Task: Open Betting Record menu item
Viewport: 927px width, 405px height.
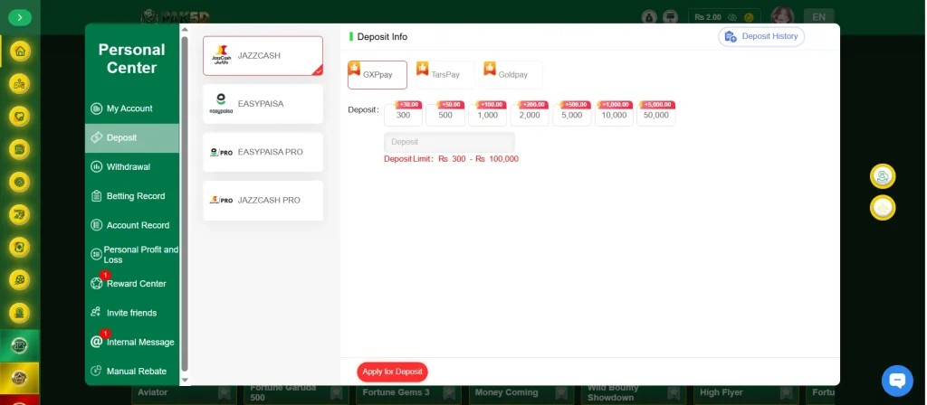Action: (132, 196)
